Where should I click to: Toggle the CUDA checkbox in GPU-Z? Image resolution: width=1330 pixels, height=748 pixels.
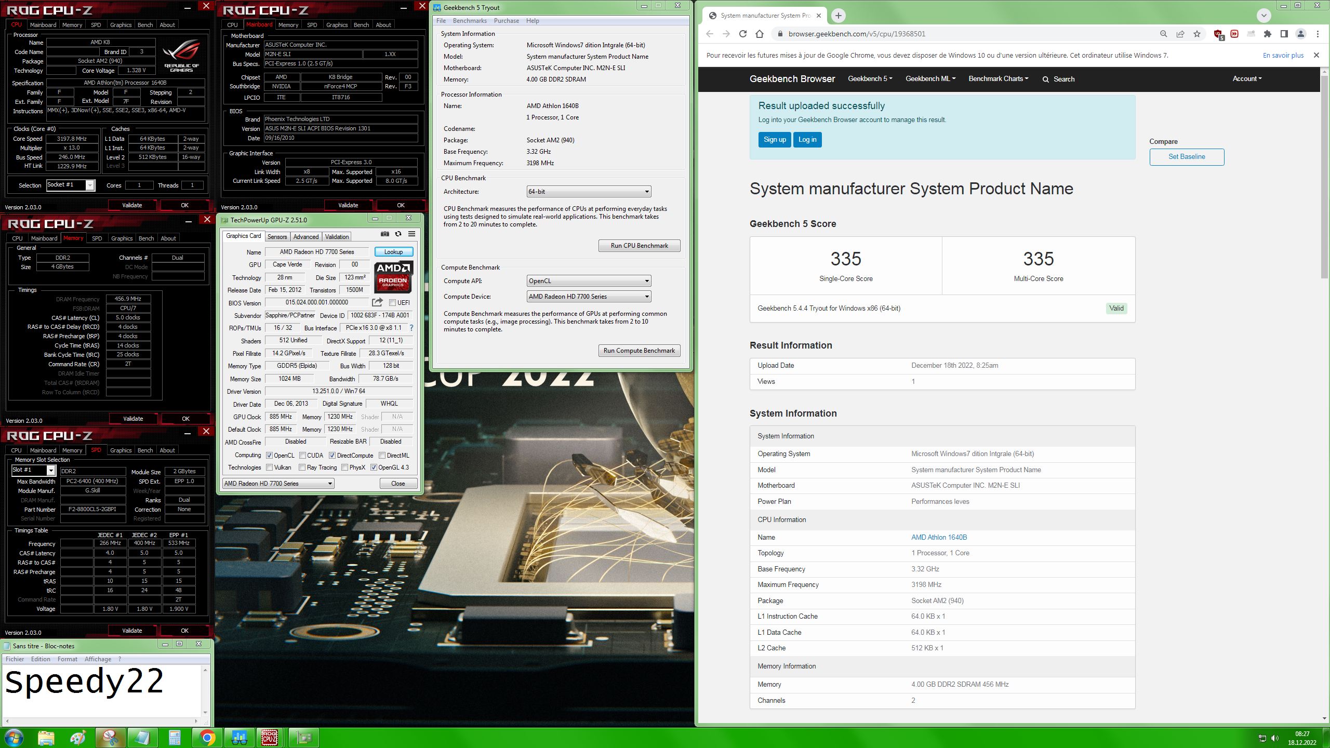tap(302, 456)
